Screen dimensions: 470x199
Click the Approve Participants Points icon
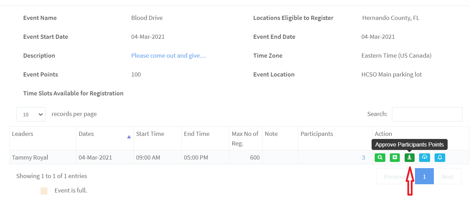(409, 157)
